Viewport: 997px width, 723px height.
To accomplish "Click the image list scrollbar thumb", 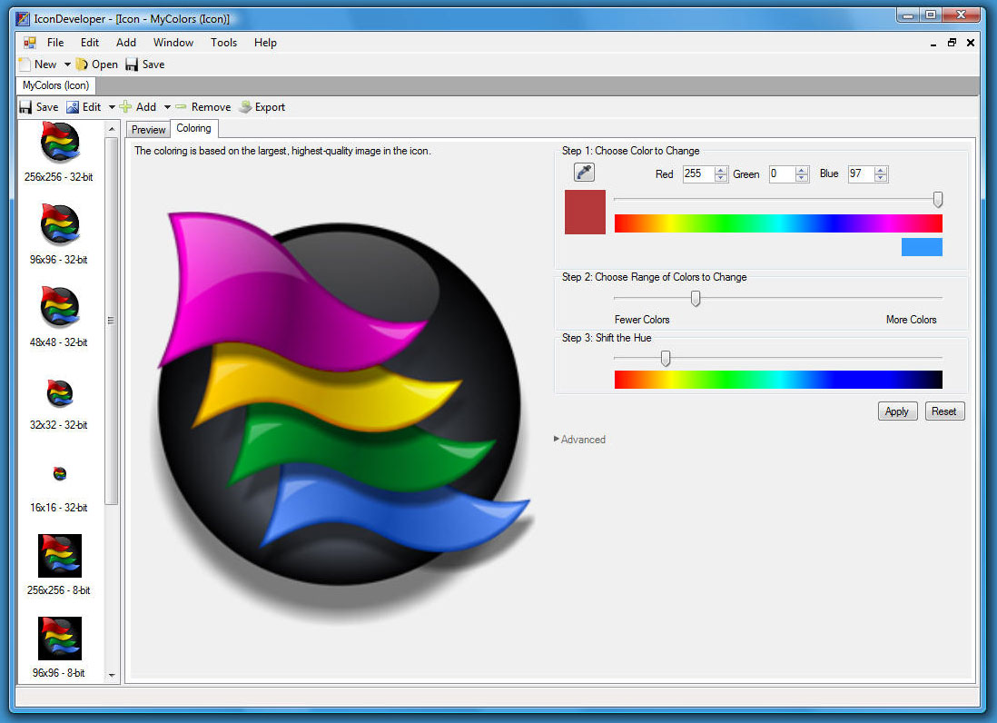I will [112, 321].
